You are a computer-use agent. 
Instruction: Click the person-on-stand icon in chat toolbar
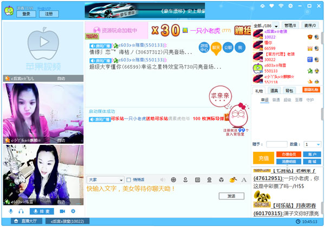point(185,179)
